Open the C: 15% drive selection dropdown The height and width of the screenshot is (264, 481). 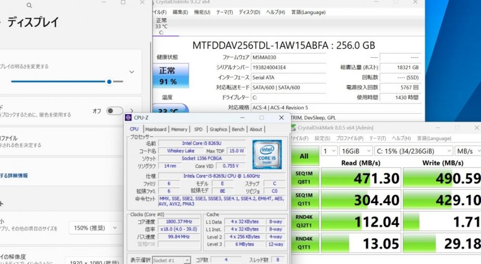pyautogui.click(x=414, y=151)
